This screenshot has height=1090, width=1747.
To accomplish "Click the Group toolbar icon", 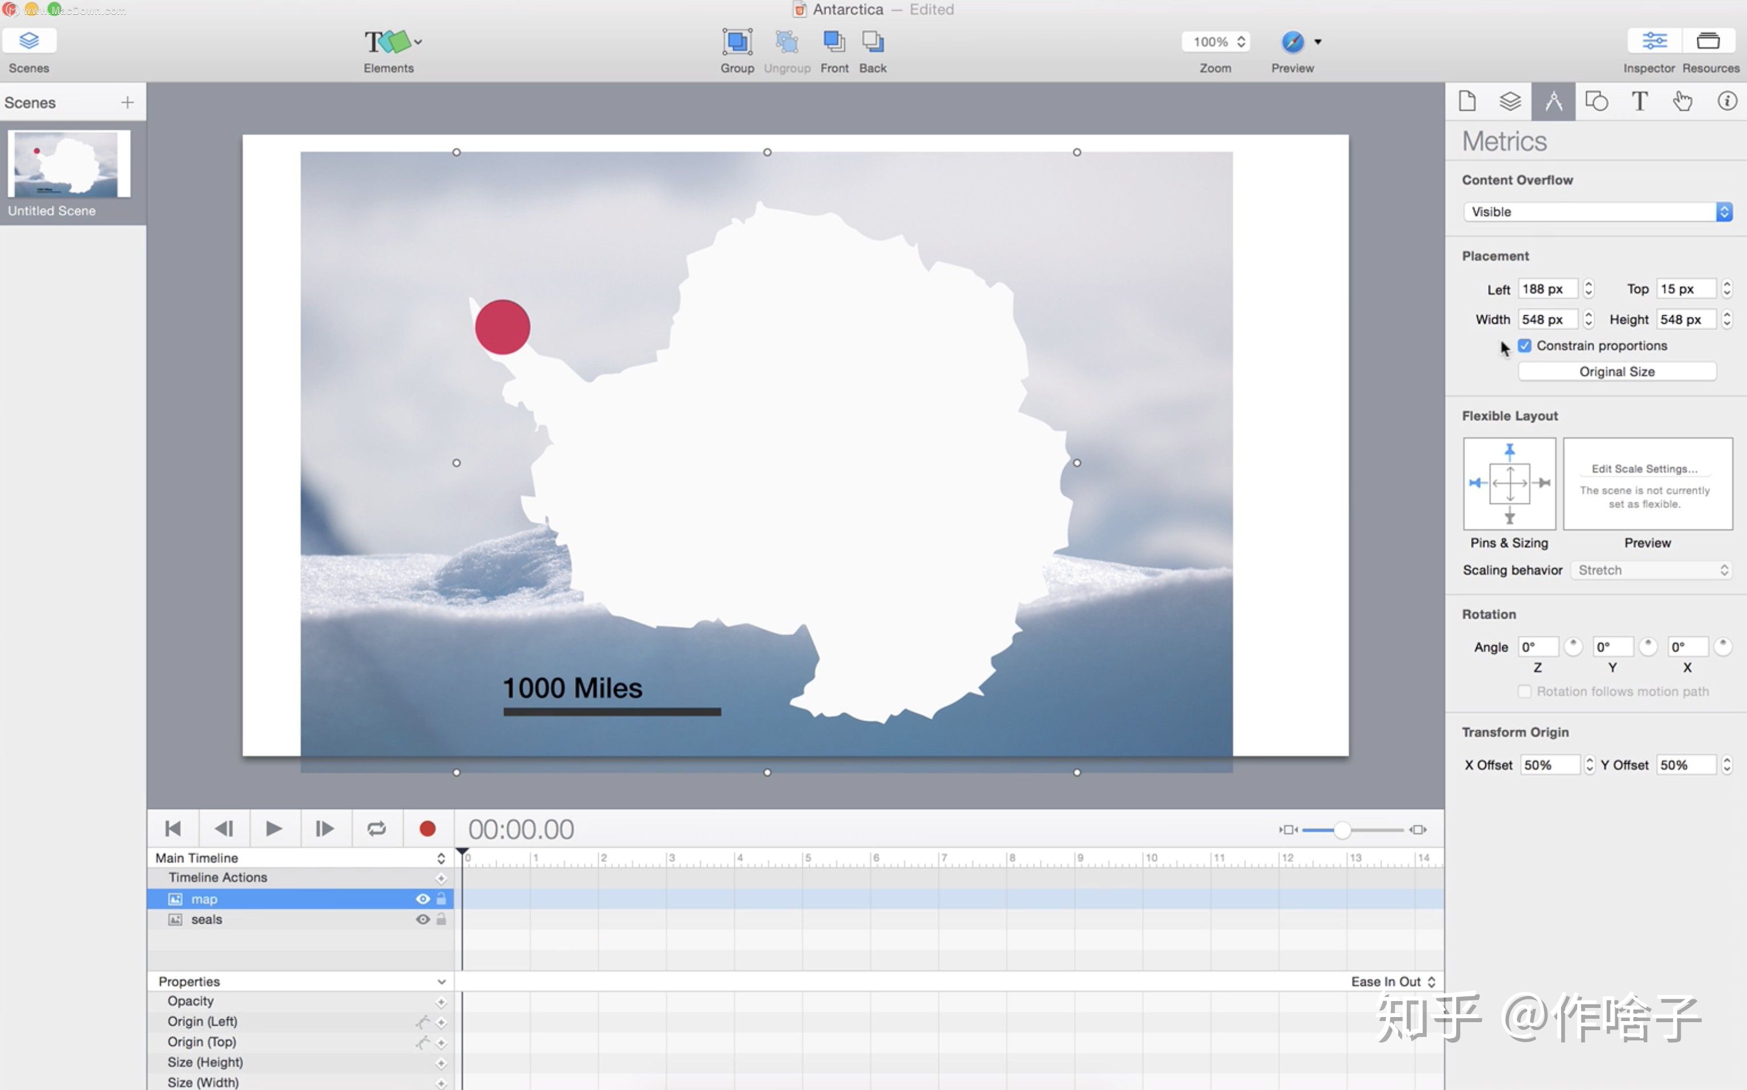I will 737,42.
